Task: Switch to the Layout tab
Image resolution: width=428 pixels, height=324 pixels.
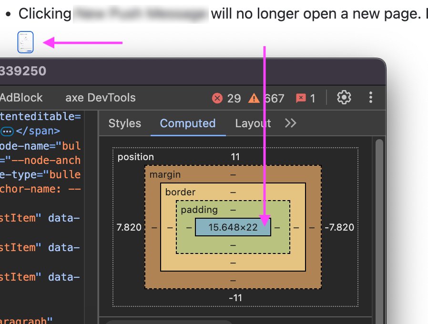Action: (x=253, y=123)
